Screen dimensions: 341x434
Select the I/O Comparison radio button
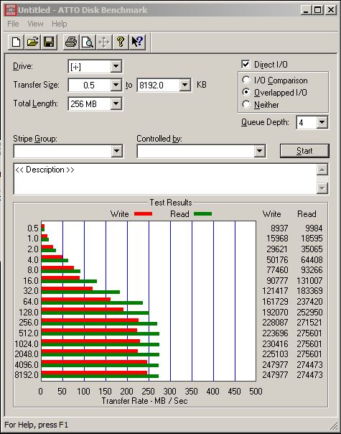pyautogui.click(x=246, y=80)
